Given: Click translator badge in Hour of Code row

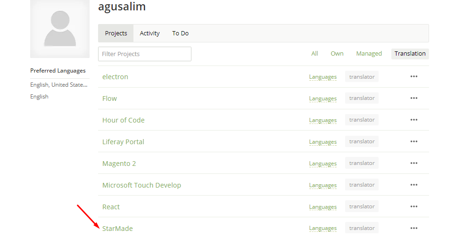Looking at the screenshot, I should [362, 120].
